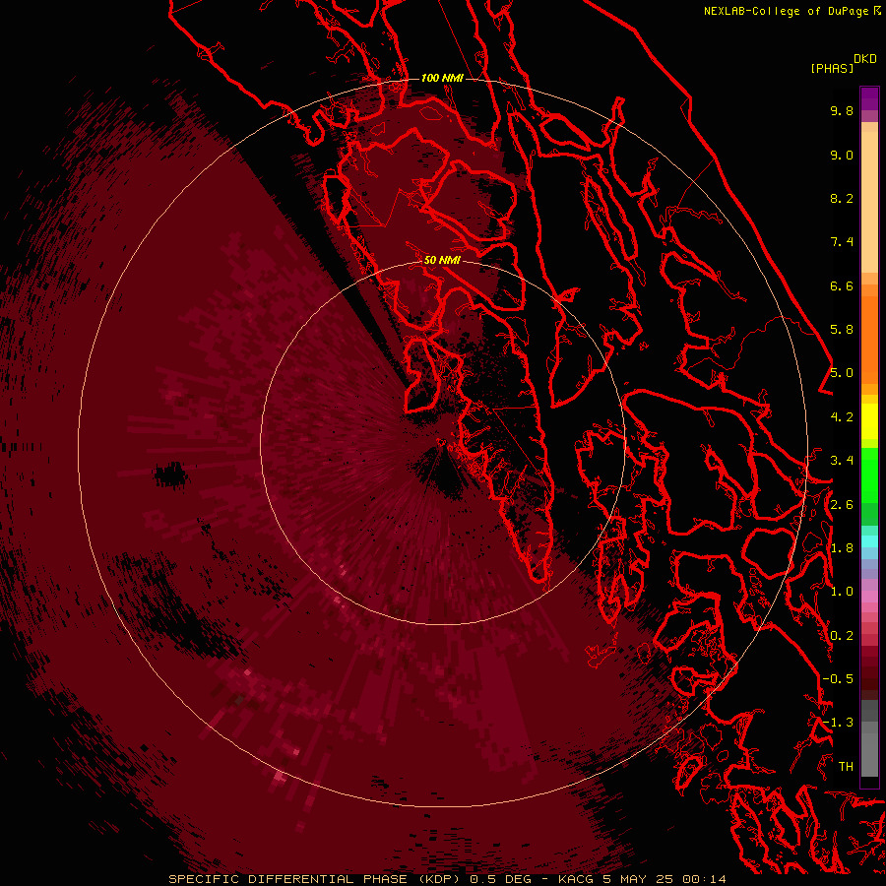Viewport: 886px width, 886px height.
Task: Click the 2.6 legend value
Action: pos(842,505)
